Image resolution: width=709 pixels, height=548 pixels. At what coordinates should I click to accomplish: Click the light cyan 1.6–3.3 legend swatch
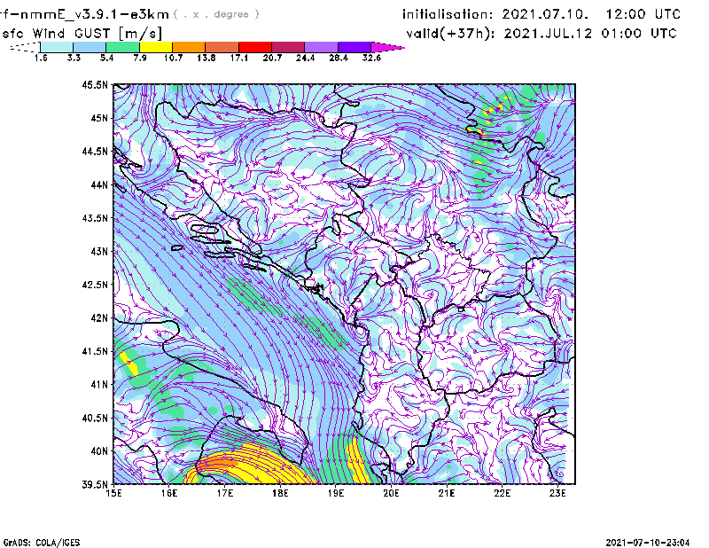[57, 47]
